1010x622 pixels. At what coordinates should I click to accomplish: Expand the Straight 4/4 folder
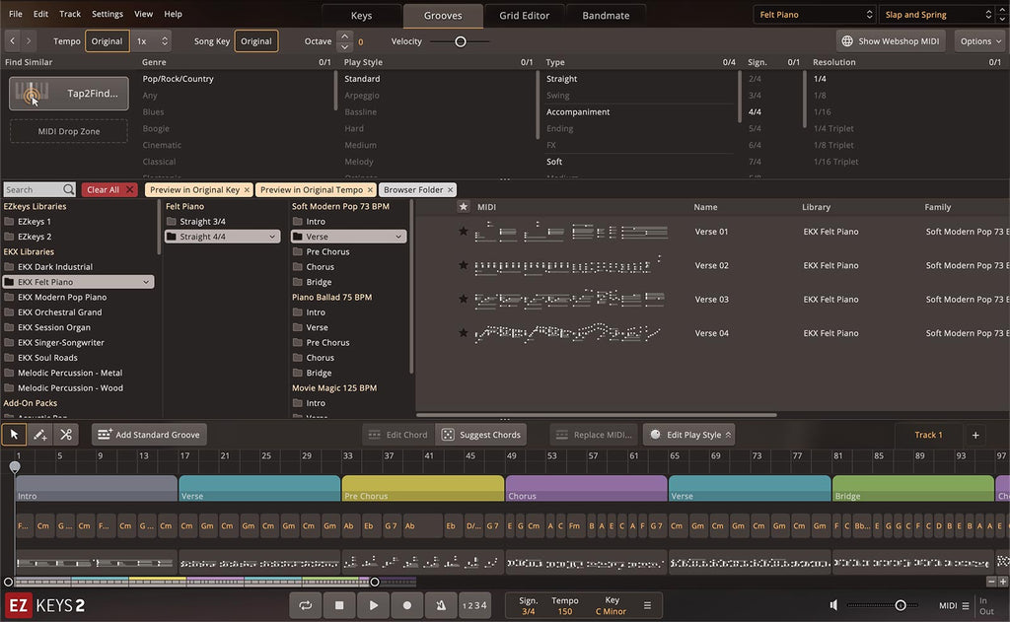coord(272,237)
